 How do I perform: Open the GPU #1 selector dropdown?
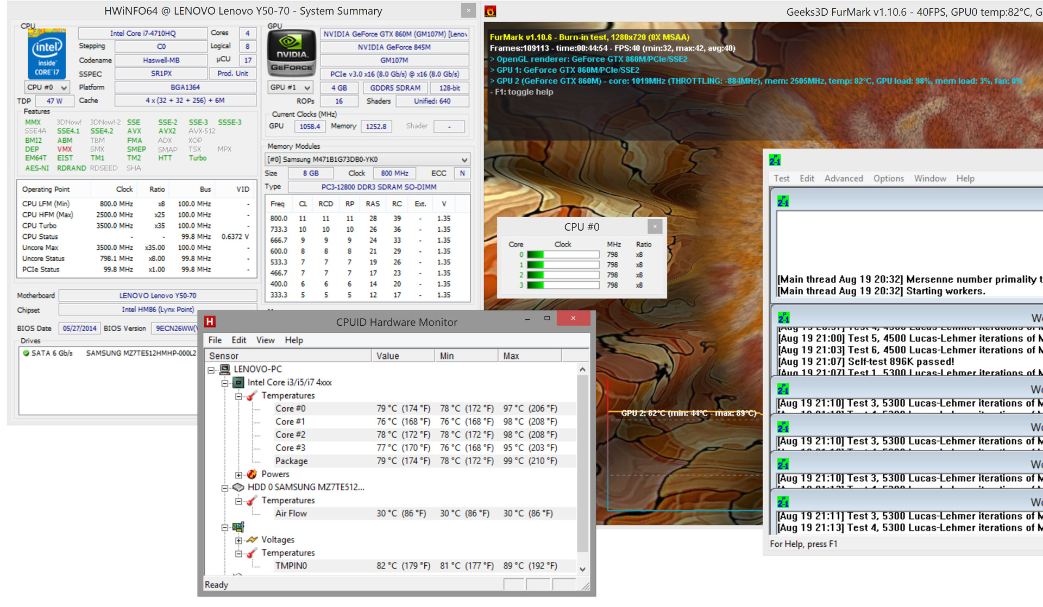[307, 87]
